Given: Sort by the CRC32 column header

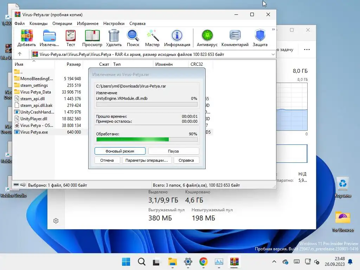Looking at the screenshot, I should click(200, 64).
